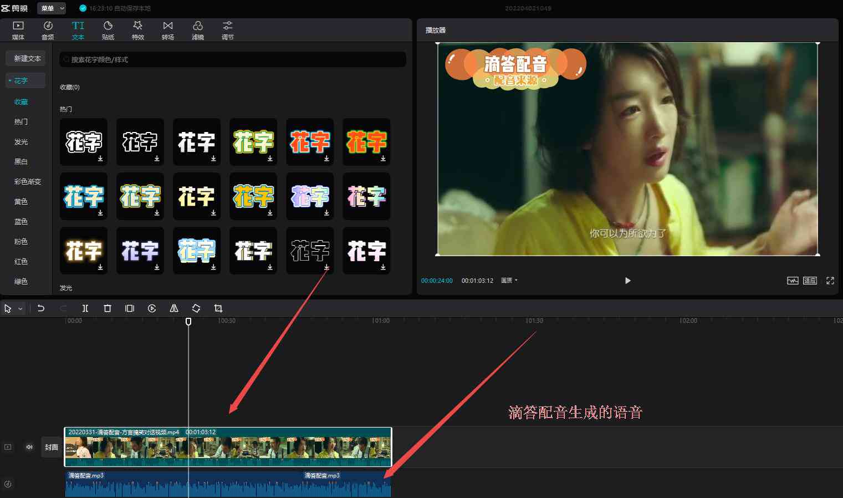
Task: Select the 发光 glow category in sidebar
Action: coord(21,142)
